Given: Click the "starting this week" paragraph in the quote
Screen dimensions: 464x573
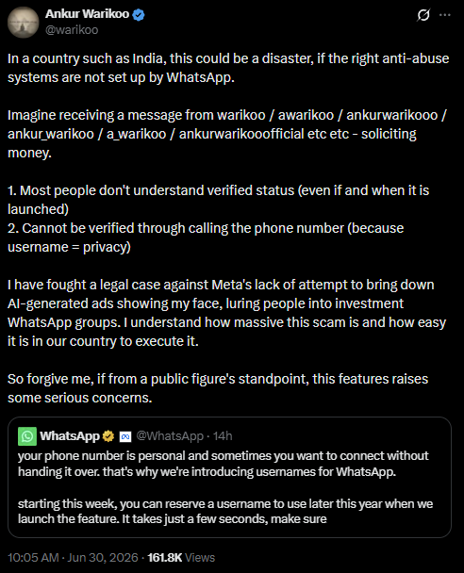Looking at the screenshot, I should click(225, 511).
